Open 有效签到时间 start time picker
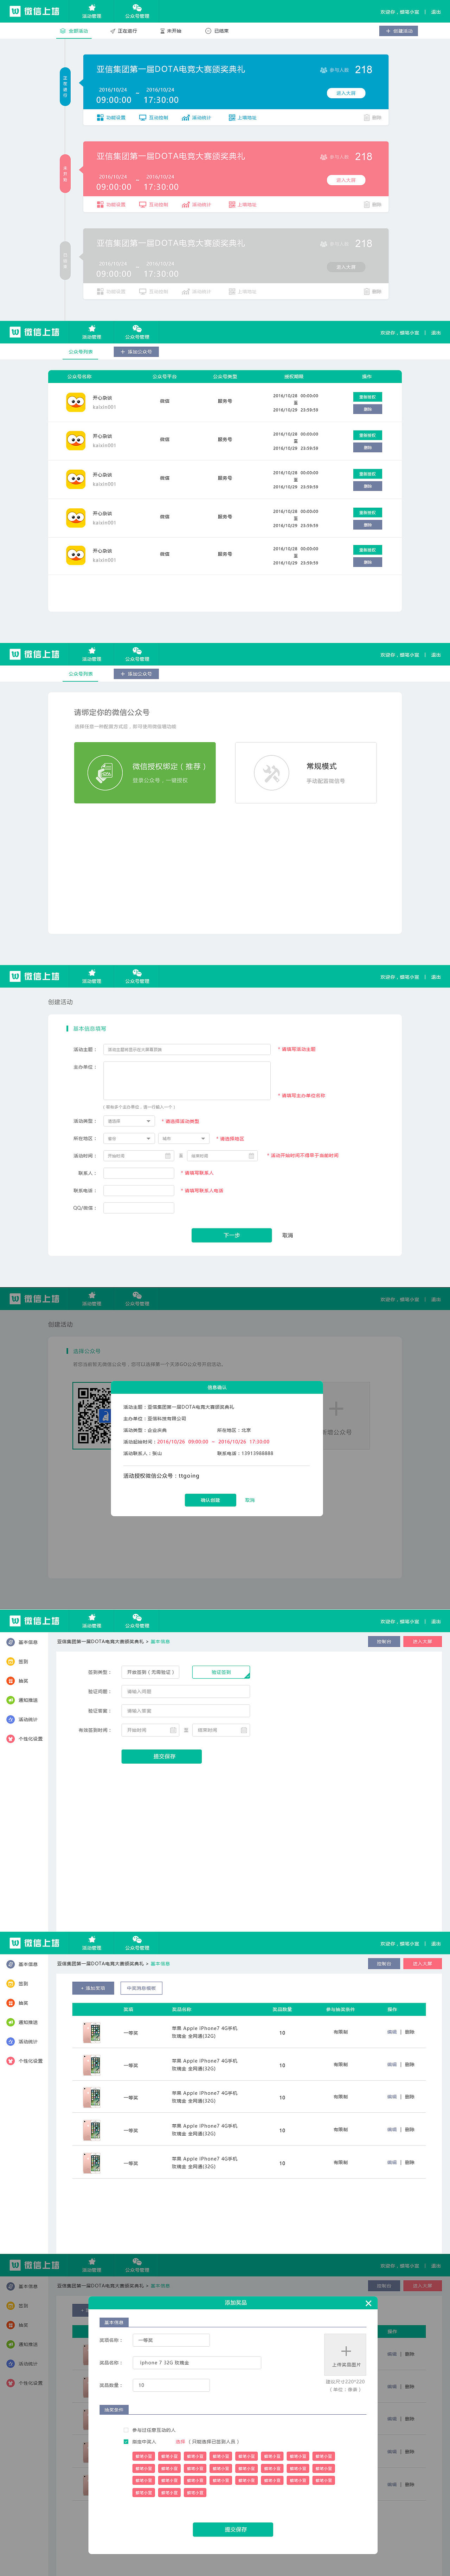Screen dimensions: 450x2576 (151, 1730)
